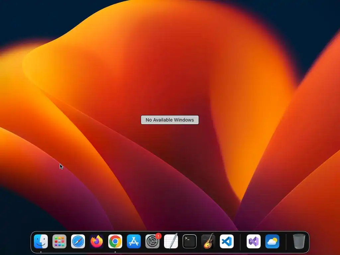Image resolution: width=340 pixels, height=255 pixels.
Task: Open Finder from the dock
Action: coord(41,241)
